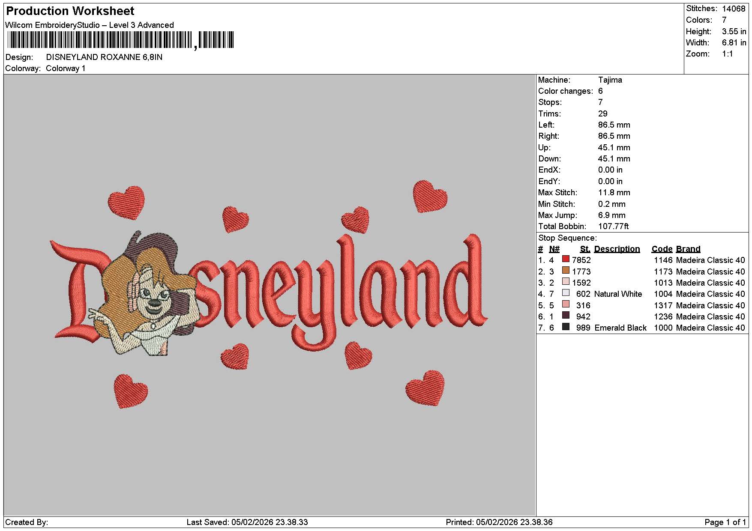Click the Brand column header
This screenshot has width=752, height=531.
coord(688,249)
